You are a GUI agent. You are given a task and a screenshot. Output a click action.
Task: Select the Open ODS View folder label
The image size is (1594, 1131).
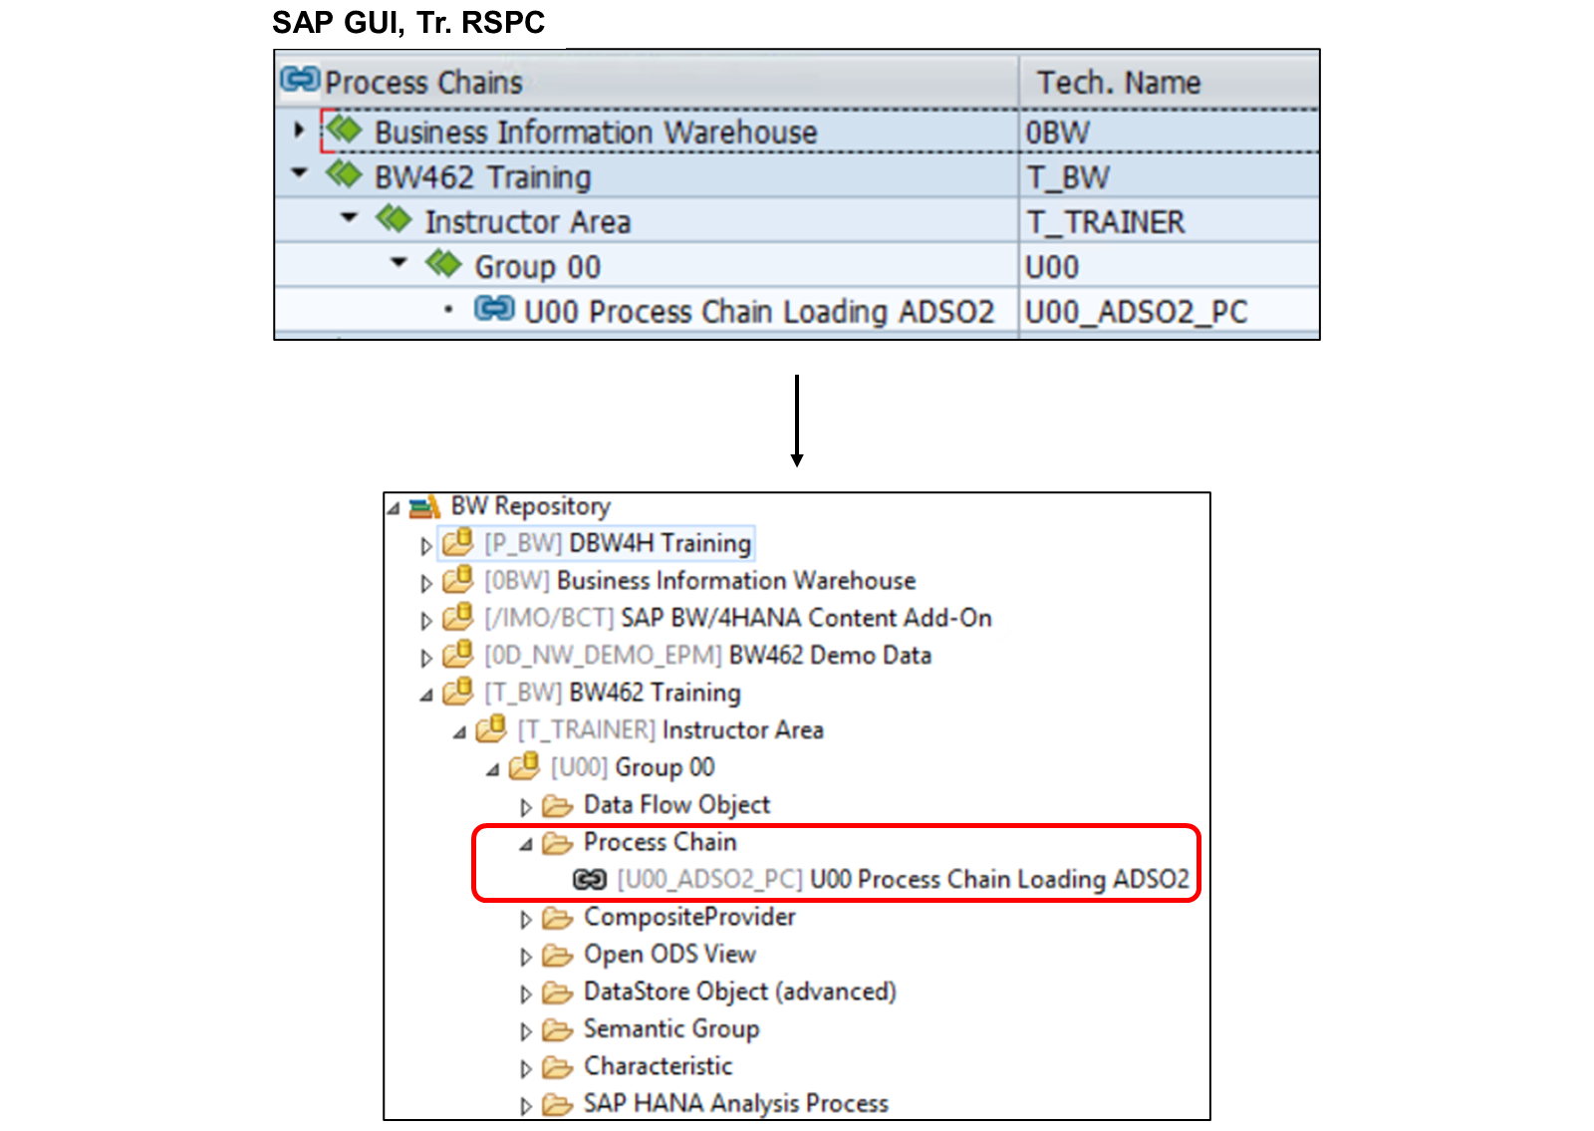click(669, 954)
